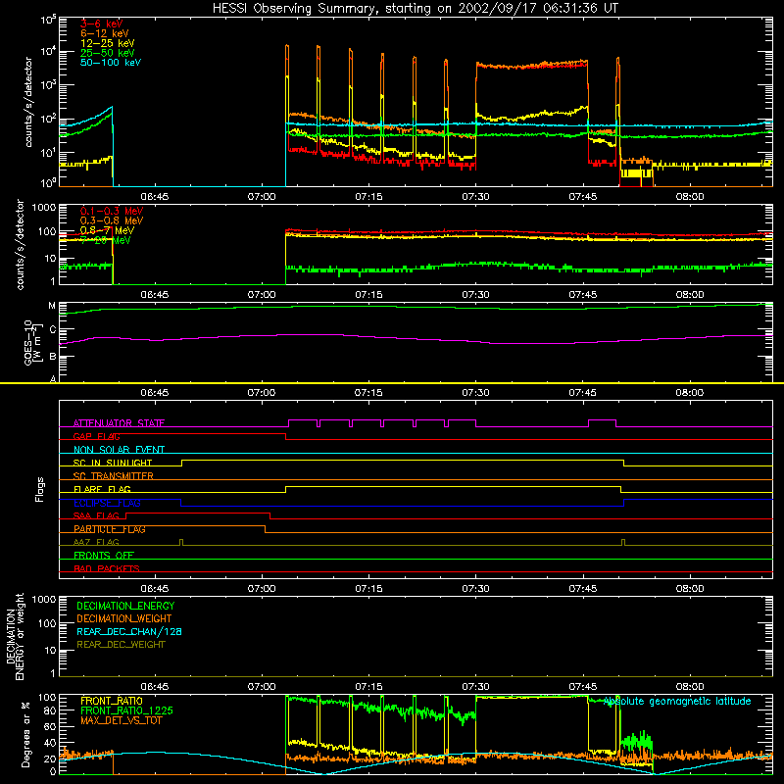Viewport: 784px width, 784px height.
Task: Pick the BAD_PACKETS flag label
Action: click(x=107, y=568)
